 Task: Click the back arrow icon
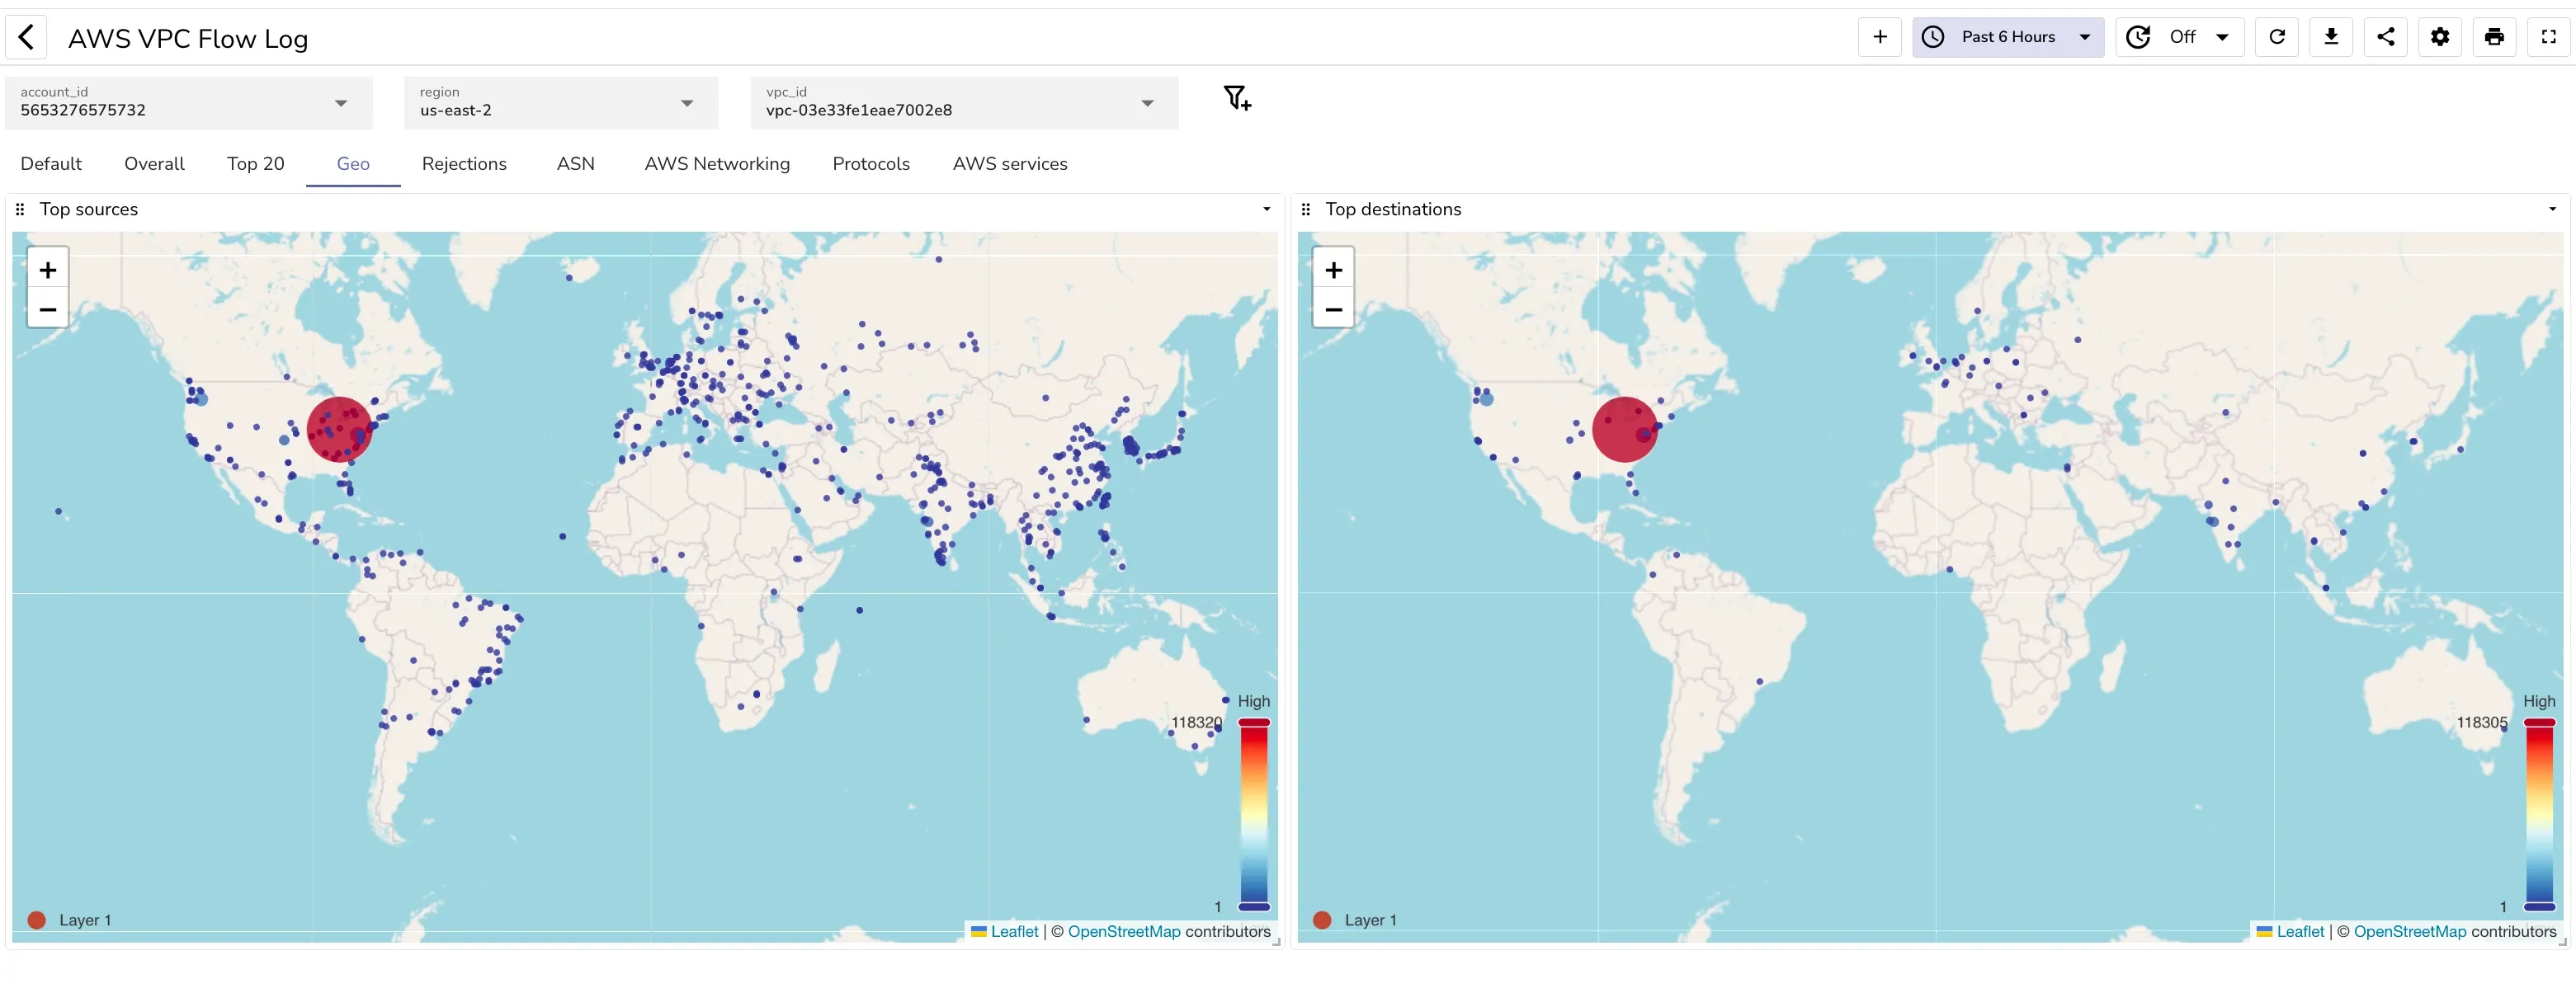[x=27, y=38]
